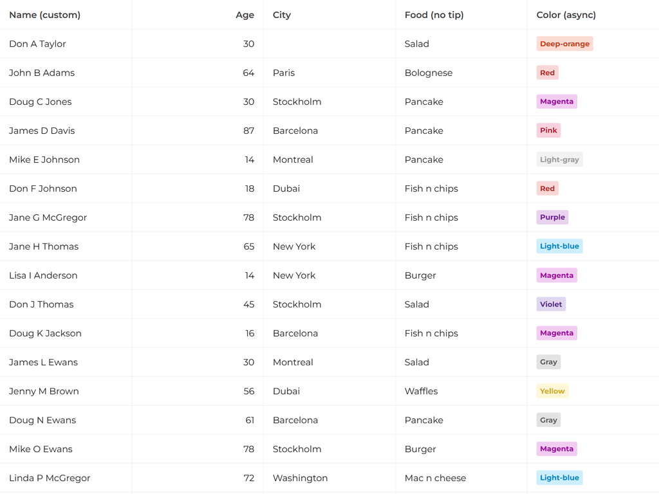The image size is (659, 494).
Task: Sort by the Age column header
Action: [245, 15]
